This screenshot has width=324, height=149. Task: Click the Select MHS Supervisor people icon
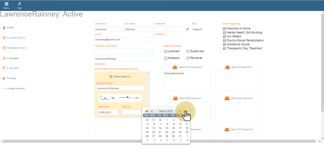pyautogui.click(x=175, y=67)
